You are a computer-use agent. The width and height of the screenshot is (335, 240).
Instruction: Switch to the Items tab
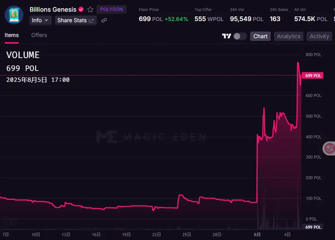point(12,35)
